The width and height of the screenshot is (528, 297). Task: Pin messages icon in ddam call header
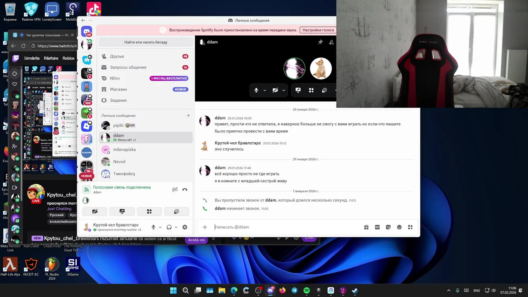[321, 42]
